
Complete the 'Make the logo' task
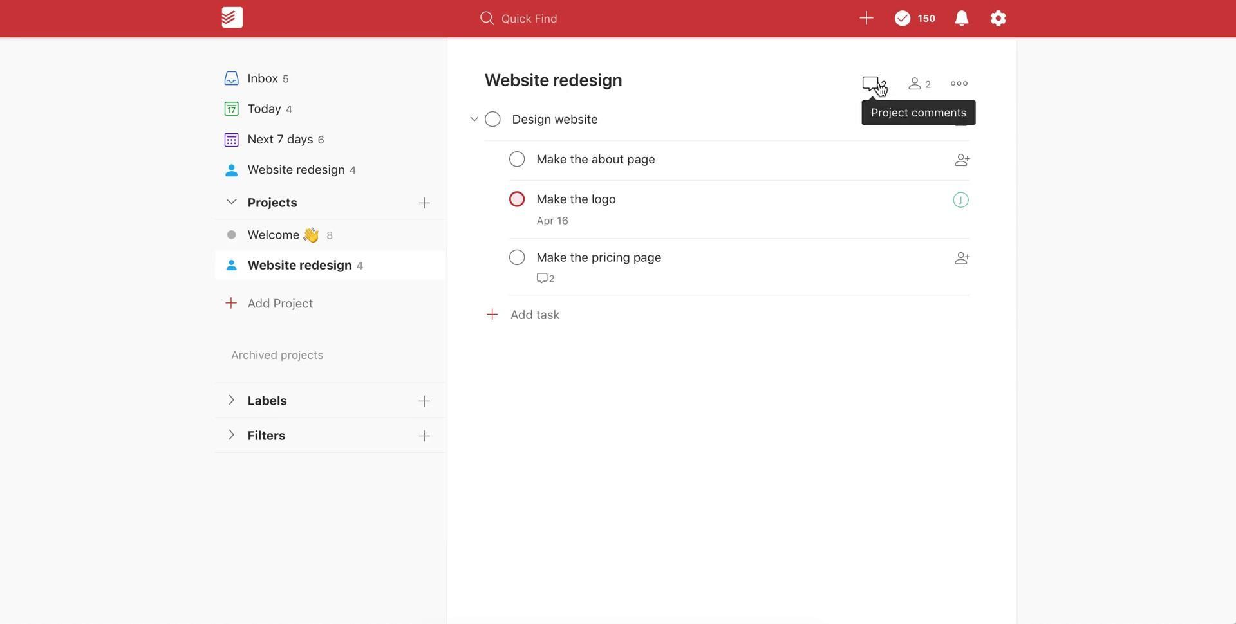[x=517, y=199]
